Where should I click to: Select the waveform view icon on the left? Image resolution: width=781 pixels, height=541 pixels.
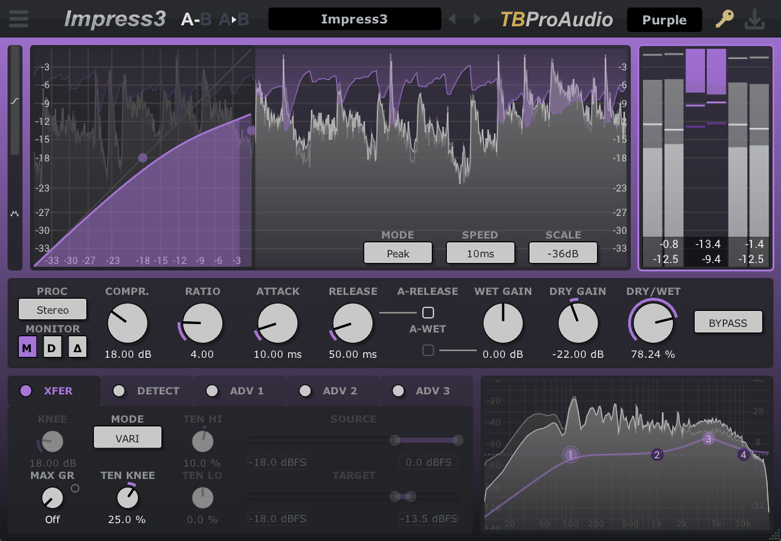pyautogui.click(x=15, y=213)
